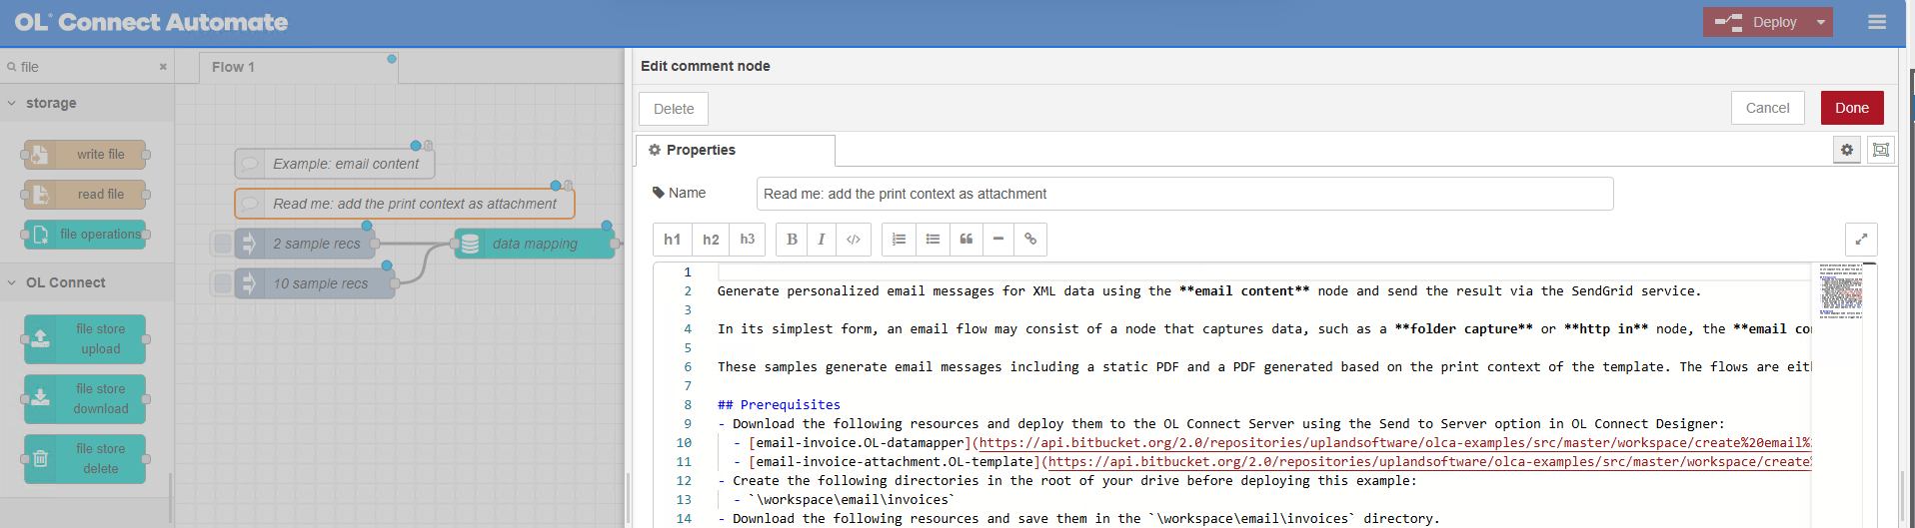Insert inline code with the code icon
Viewport: 1915px width, 528px height.
(x=853, y=240)
